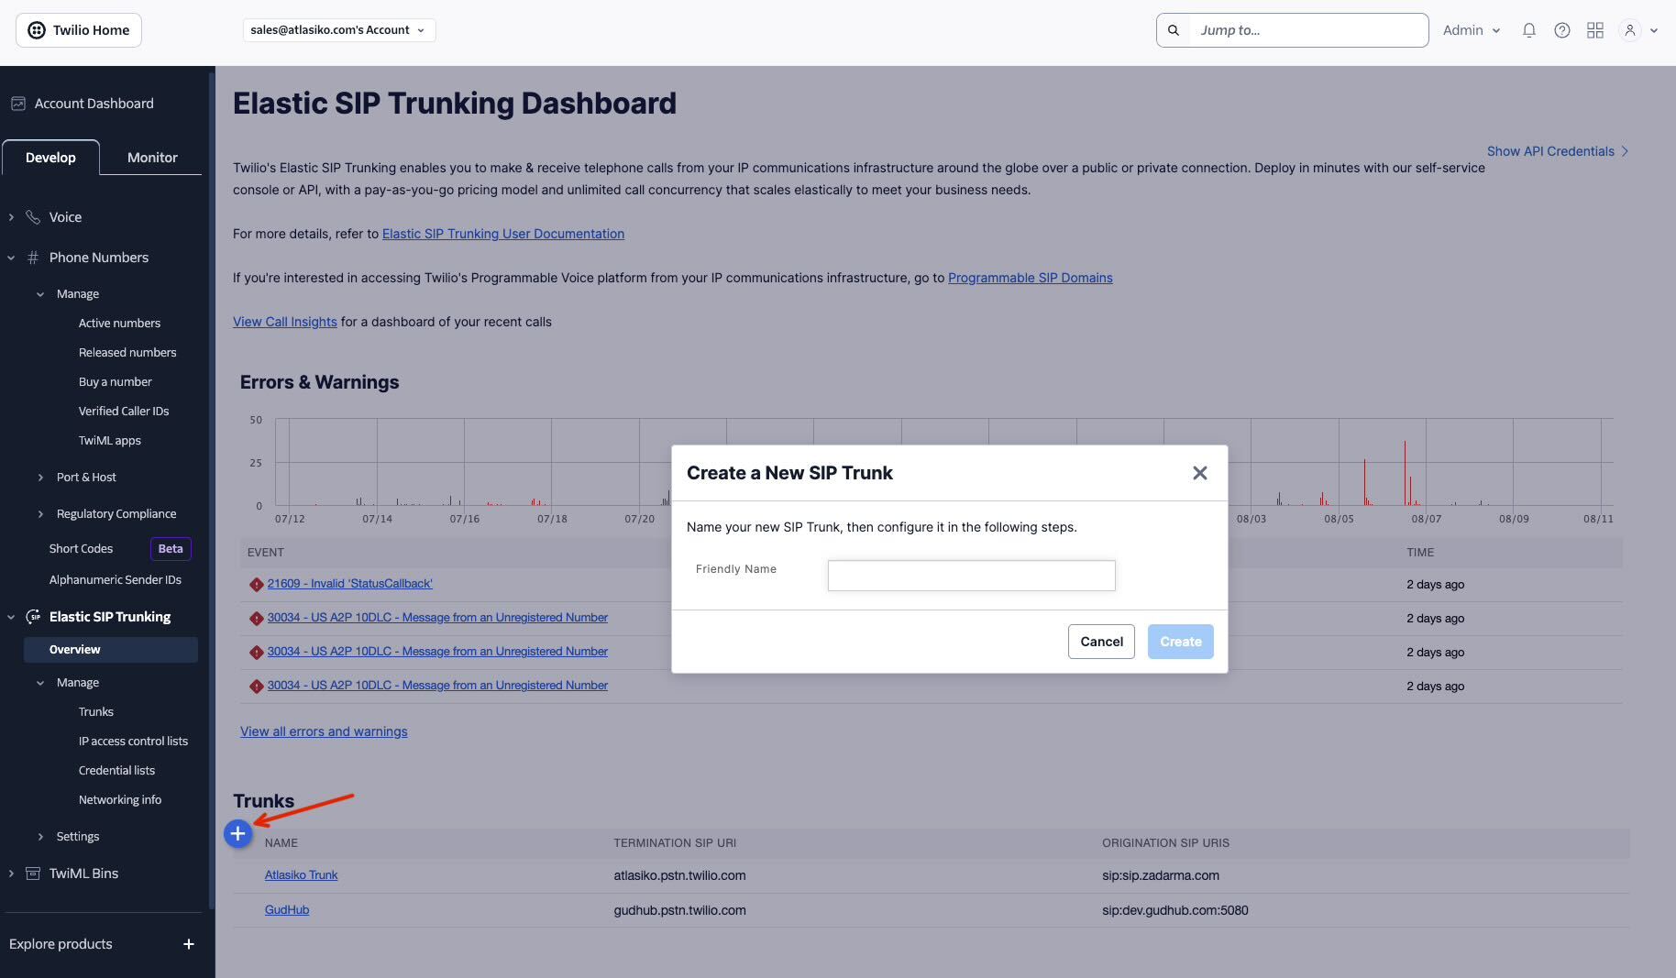Open the Admin dropdown menu
Screen dimensions: 1676x978
click(1472, 30)
